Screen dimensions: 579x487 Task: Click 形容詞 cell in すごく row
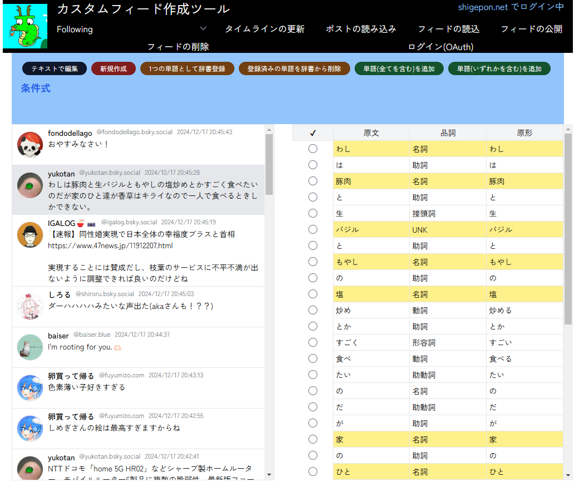point(448,343)
